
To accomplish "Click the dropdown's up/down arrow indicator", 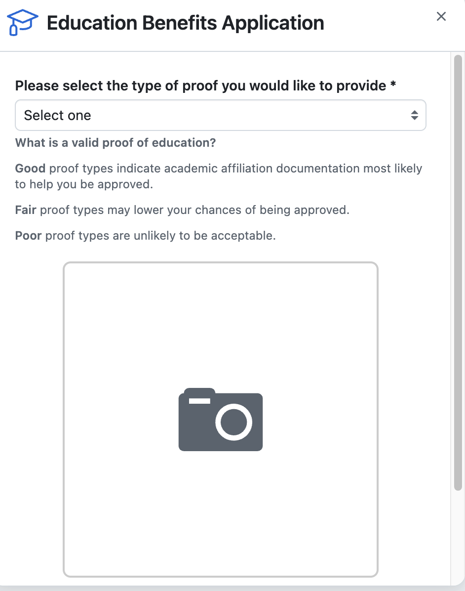I will pyautogui.click(x=415, y=115).
